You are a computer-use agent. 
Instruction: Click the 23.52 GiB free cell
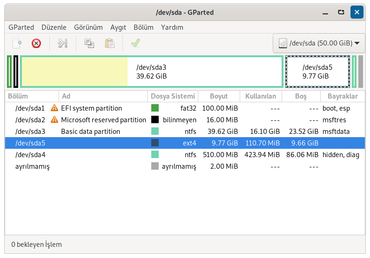[304, 131]
